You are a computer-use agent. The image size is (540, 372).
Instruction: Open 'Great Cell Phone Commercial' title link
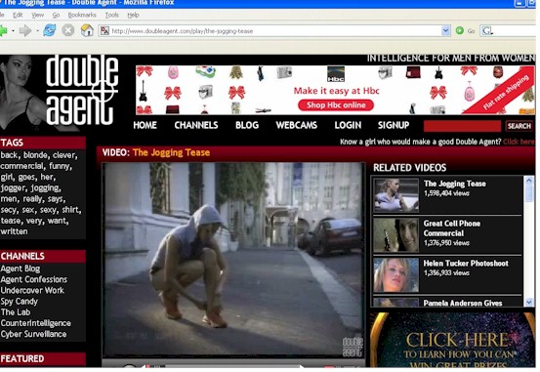click(x=452, y=228)
